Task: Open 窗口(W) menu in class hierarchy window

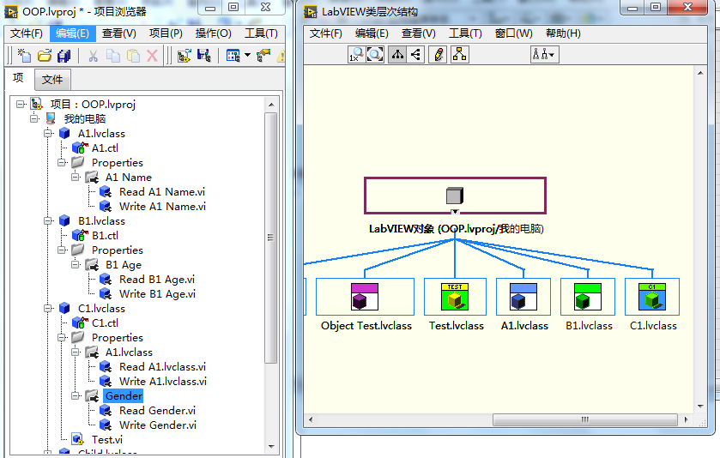Action: 514,33
